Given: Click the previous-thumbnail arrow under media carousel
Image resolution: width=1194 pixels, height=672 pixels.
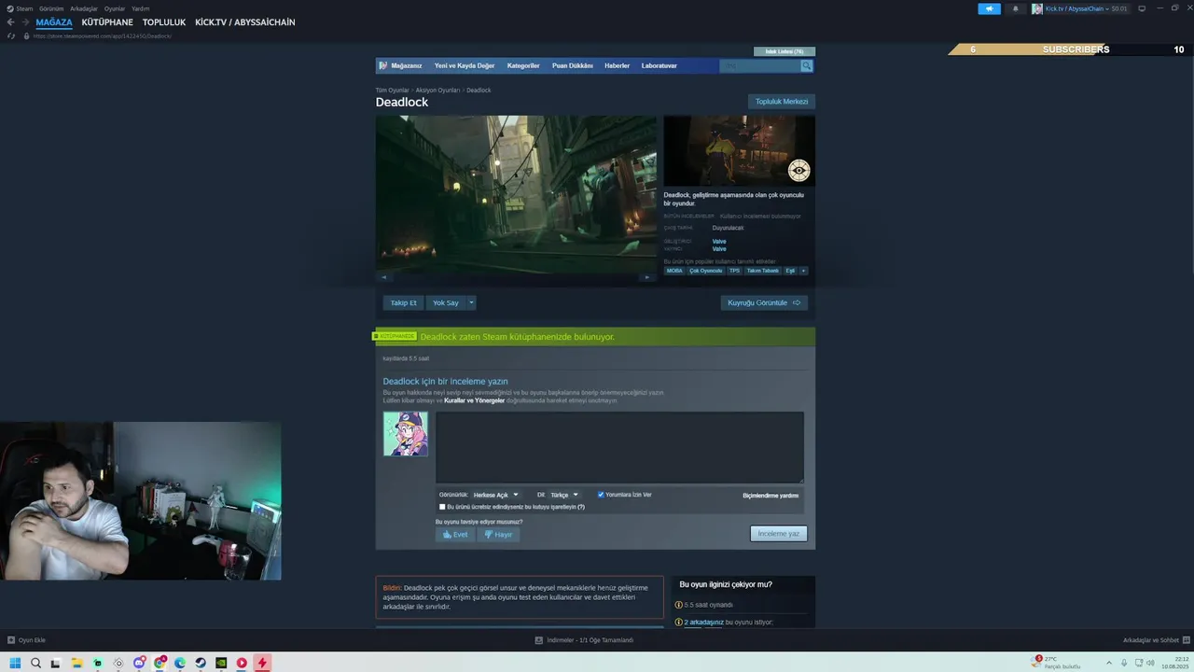Looking at the screenshot, I should [384, 277].
